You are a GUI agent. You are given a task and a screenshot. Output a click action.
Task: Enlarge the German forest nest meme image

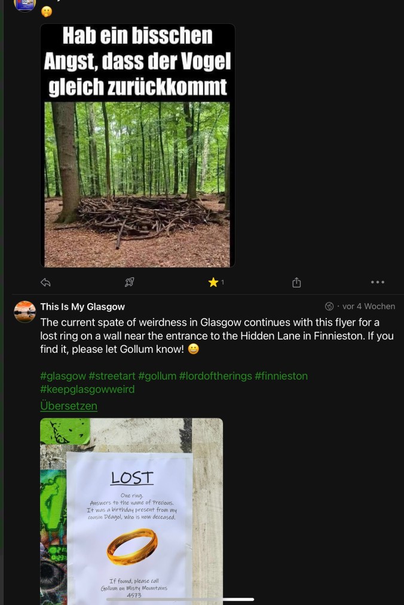(x=137, y=145)
